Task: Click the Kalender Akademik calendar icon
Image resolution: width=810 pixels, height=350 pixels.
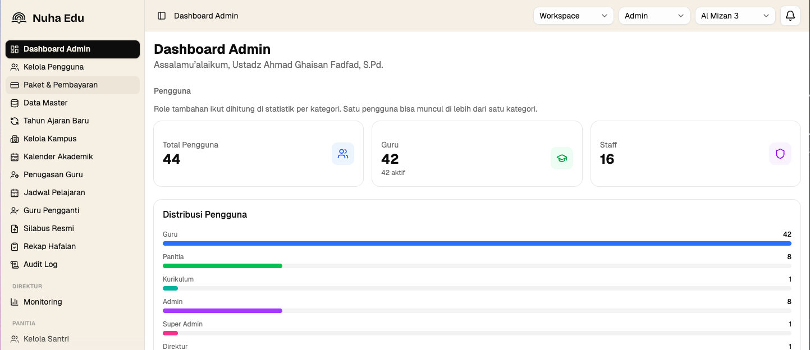Action: pos(15,156)
